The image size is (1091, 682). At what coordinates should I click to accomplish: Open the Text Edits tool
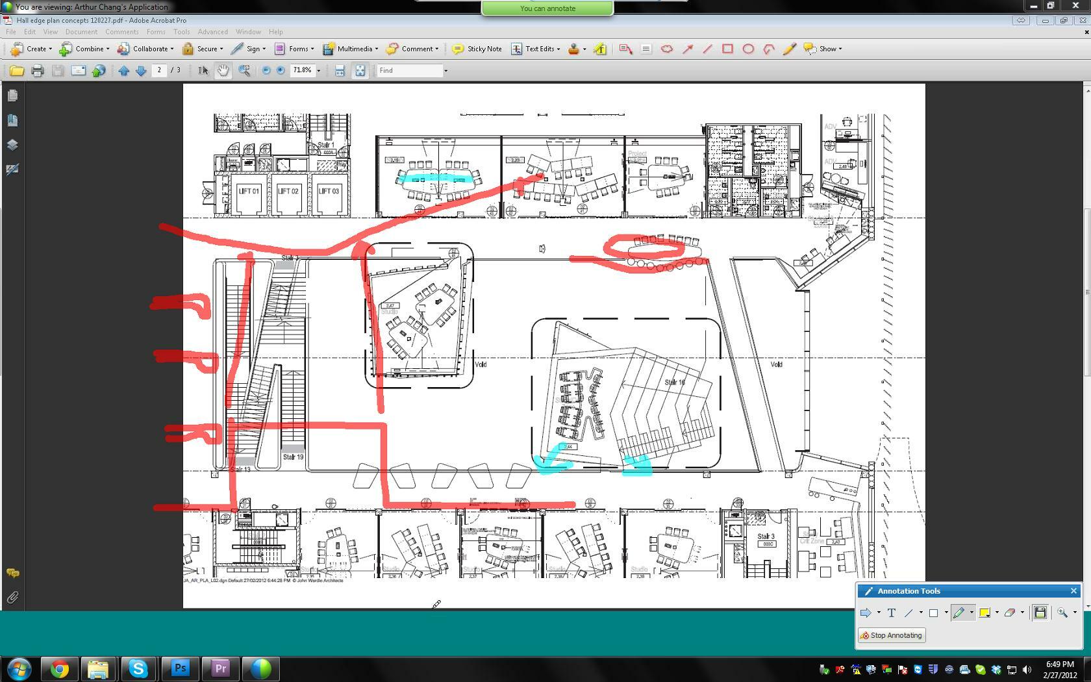click(x=536, y=49)
